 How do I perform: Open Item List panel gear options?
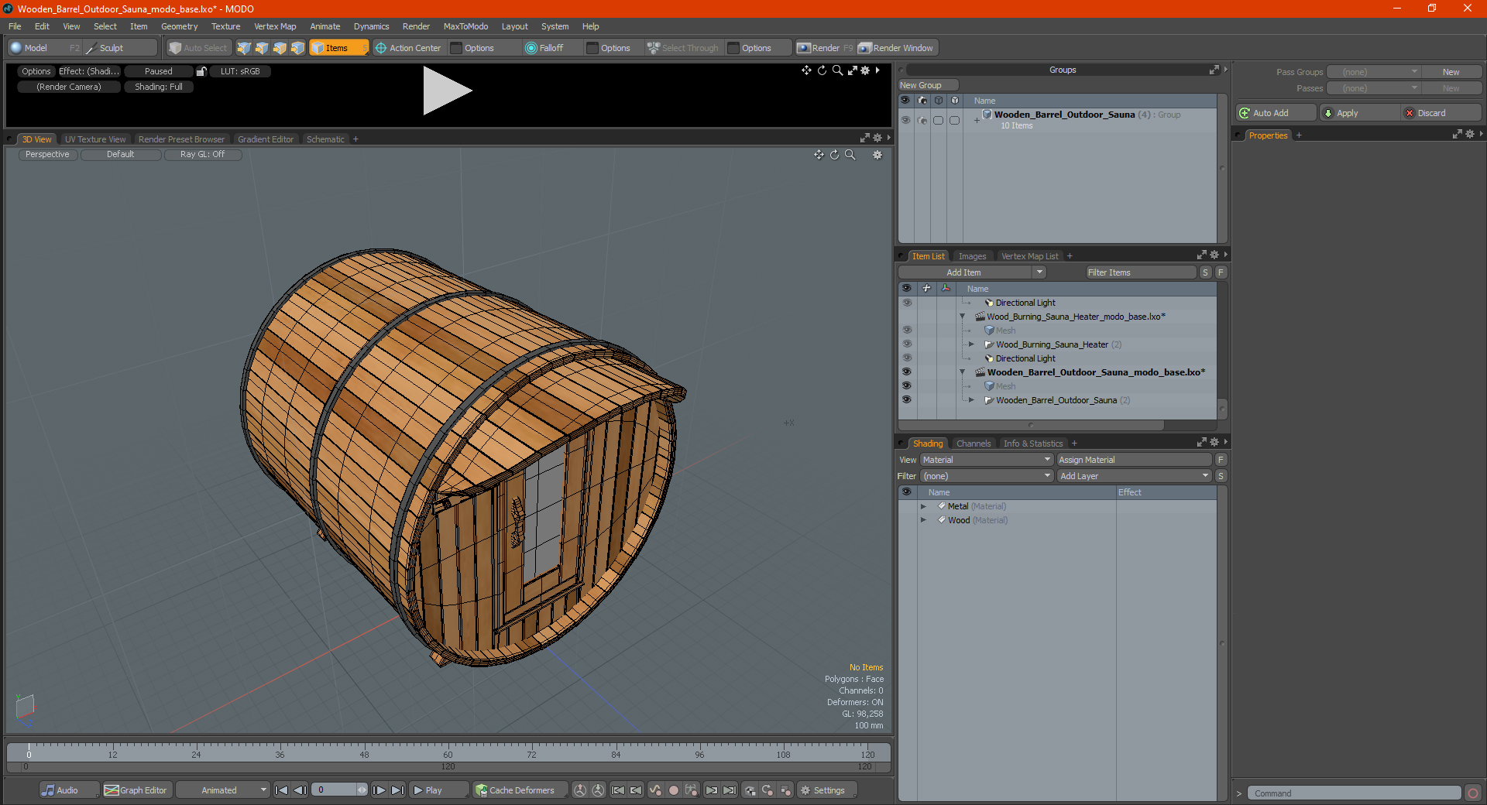(x=1214, y=255)
